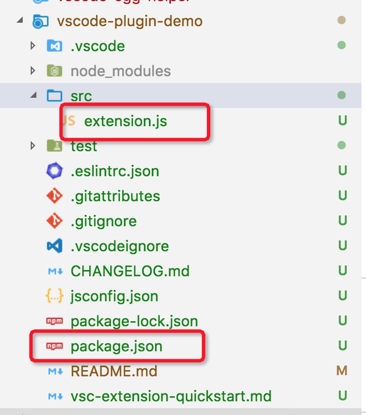The width and height of the screenshot is (366, 415).
Task: Select the package.json file name
Action: 117,346
